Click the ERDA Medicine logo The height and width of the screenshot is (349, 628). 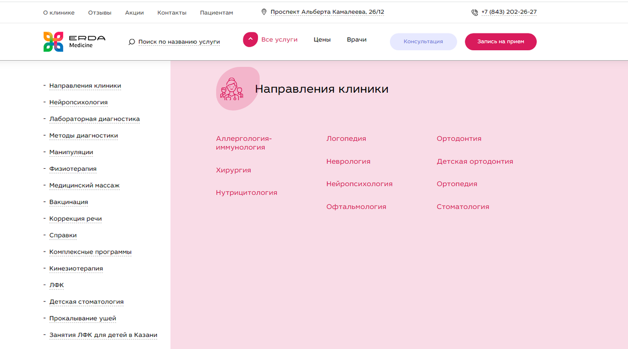[x=74, y=41]
